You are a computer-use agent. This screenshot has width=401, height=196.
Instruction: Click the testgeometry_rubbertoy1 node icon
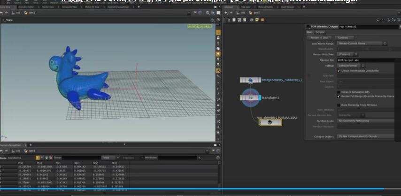(x=250, y=80)
